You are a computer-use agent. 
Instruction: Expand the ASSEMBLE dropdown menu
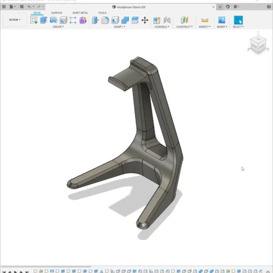(162, 27)
